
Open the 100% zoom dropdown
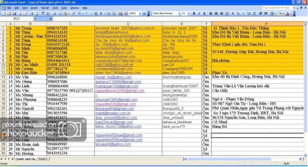coord(140,13)
